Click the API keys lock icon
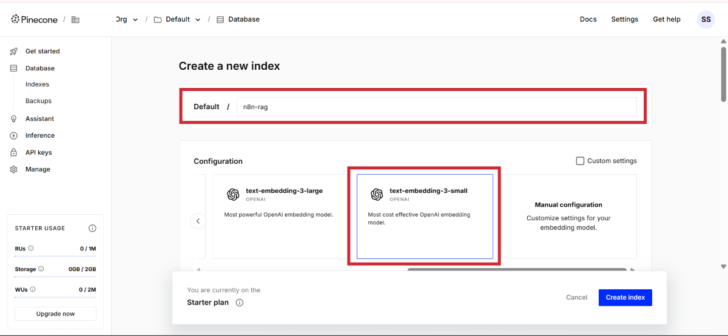Image resolution: width=728 pixels, height=336 pixels. click(x=13, y=153)
